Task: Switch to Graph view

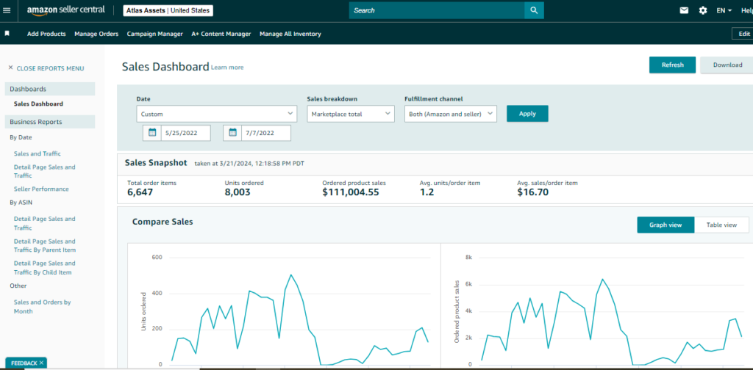Action: 665,225
